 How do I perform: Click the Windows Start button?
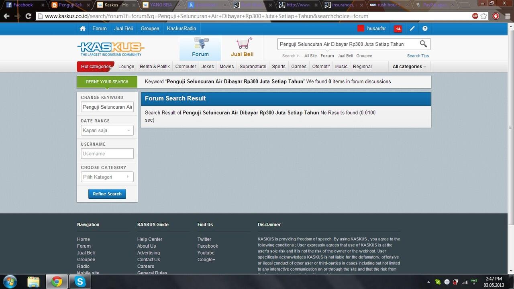pos(10,282)
